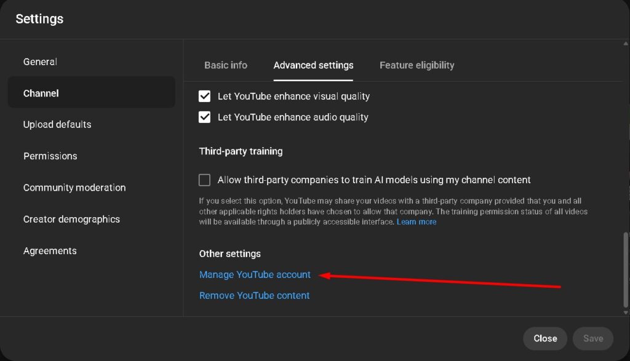The image size is (630, 361).
Task: Click the Other settings heading
Action: click(230, 254)
